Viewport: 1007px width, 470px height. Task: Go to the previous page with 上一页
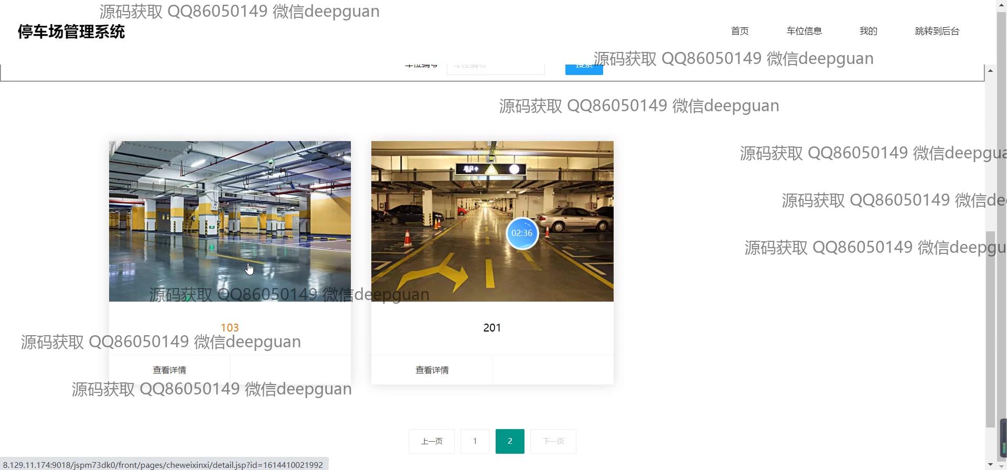point(432,441)
